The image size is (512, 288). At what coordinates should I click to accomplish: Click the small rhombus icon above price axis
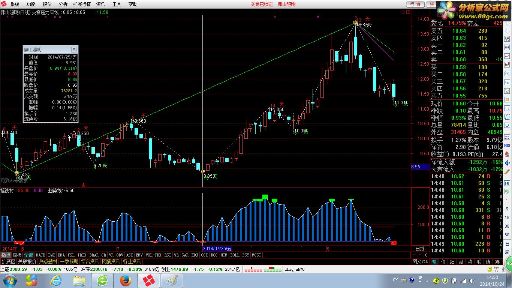(403, 12)
